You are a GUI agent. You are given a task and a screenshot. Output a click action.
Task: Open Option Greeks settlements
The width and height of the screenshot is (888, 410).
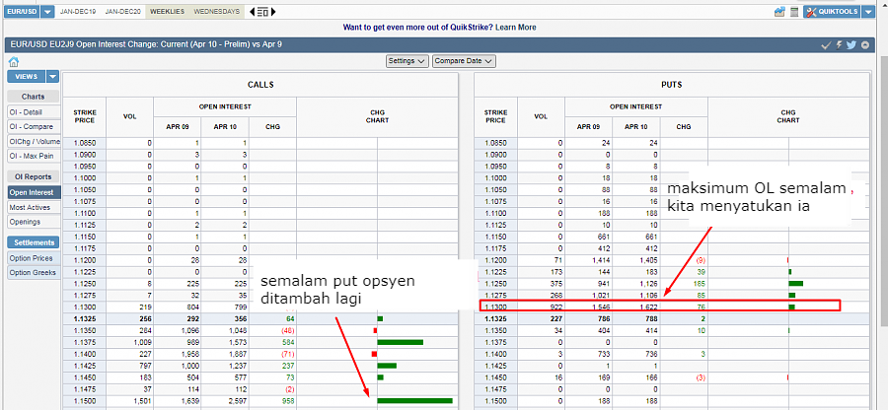(34, 273)
